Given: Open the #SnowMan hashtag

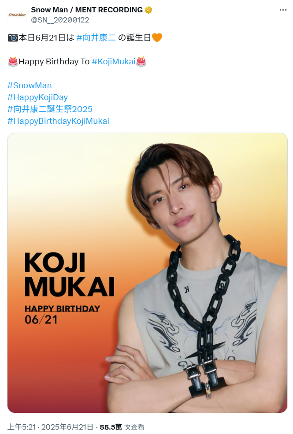Looking at the screenshot, I should point(30,85).
